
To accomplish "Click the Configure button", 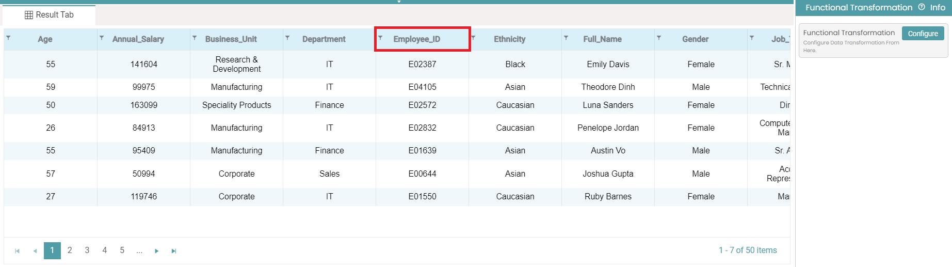I will (923, 34).
